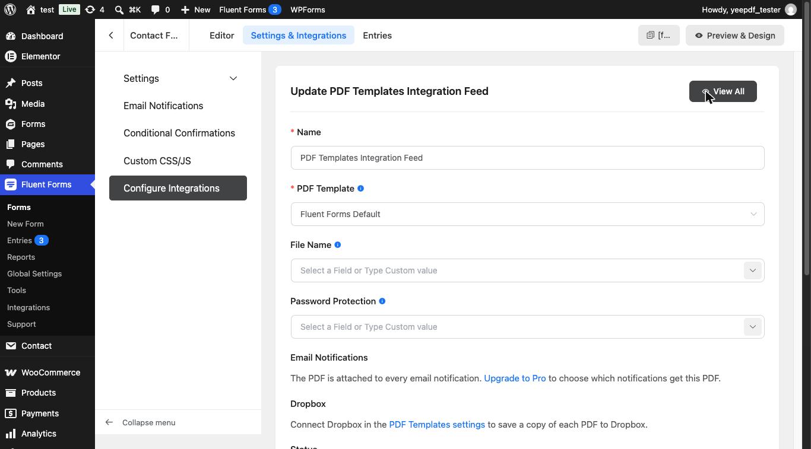This screenshot has height=449, width=811.
Task: Click the user avatar in admin bar
Action: click(791, 9)
